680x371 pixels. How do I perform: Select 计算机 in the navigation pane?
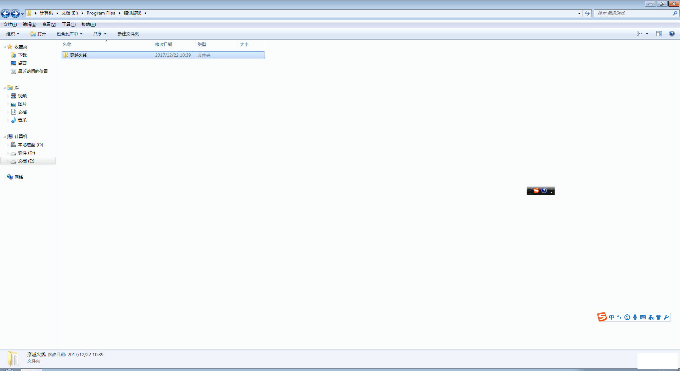(21, 137)
